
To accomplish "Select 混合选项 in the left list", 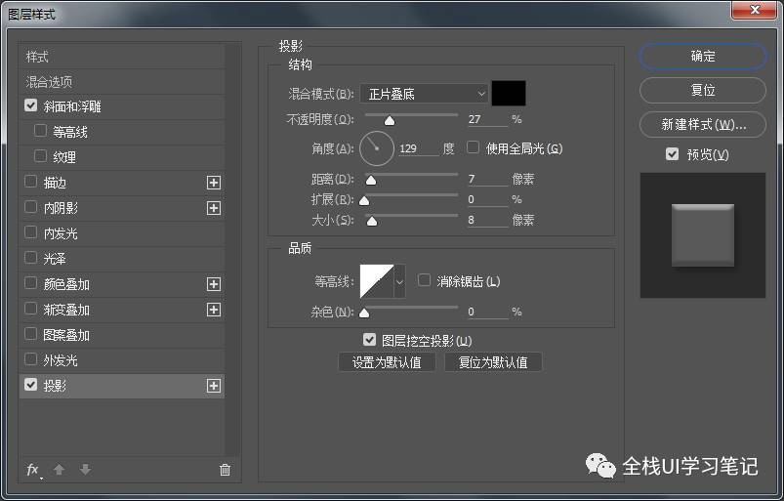I will [121, 81].
